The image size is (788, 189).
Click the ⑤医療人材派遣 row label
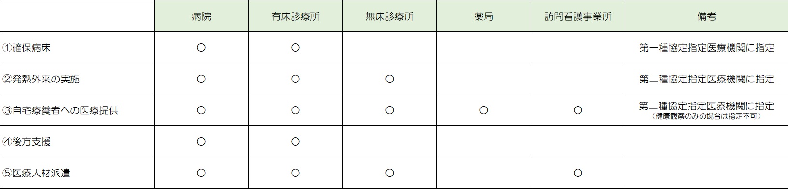click(x=36, y=173)
